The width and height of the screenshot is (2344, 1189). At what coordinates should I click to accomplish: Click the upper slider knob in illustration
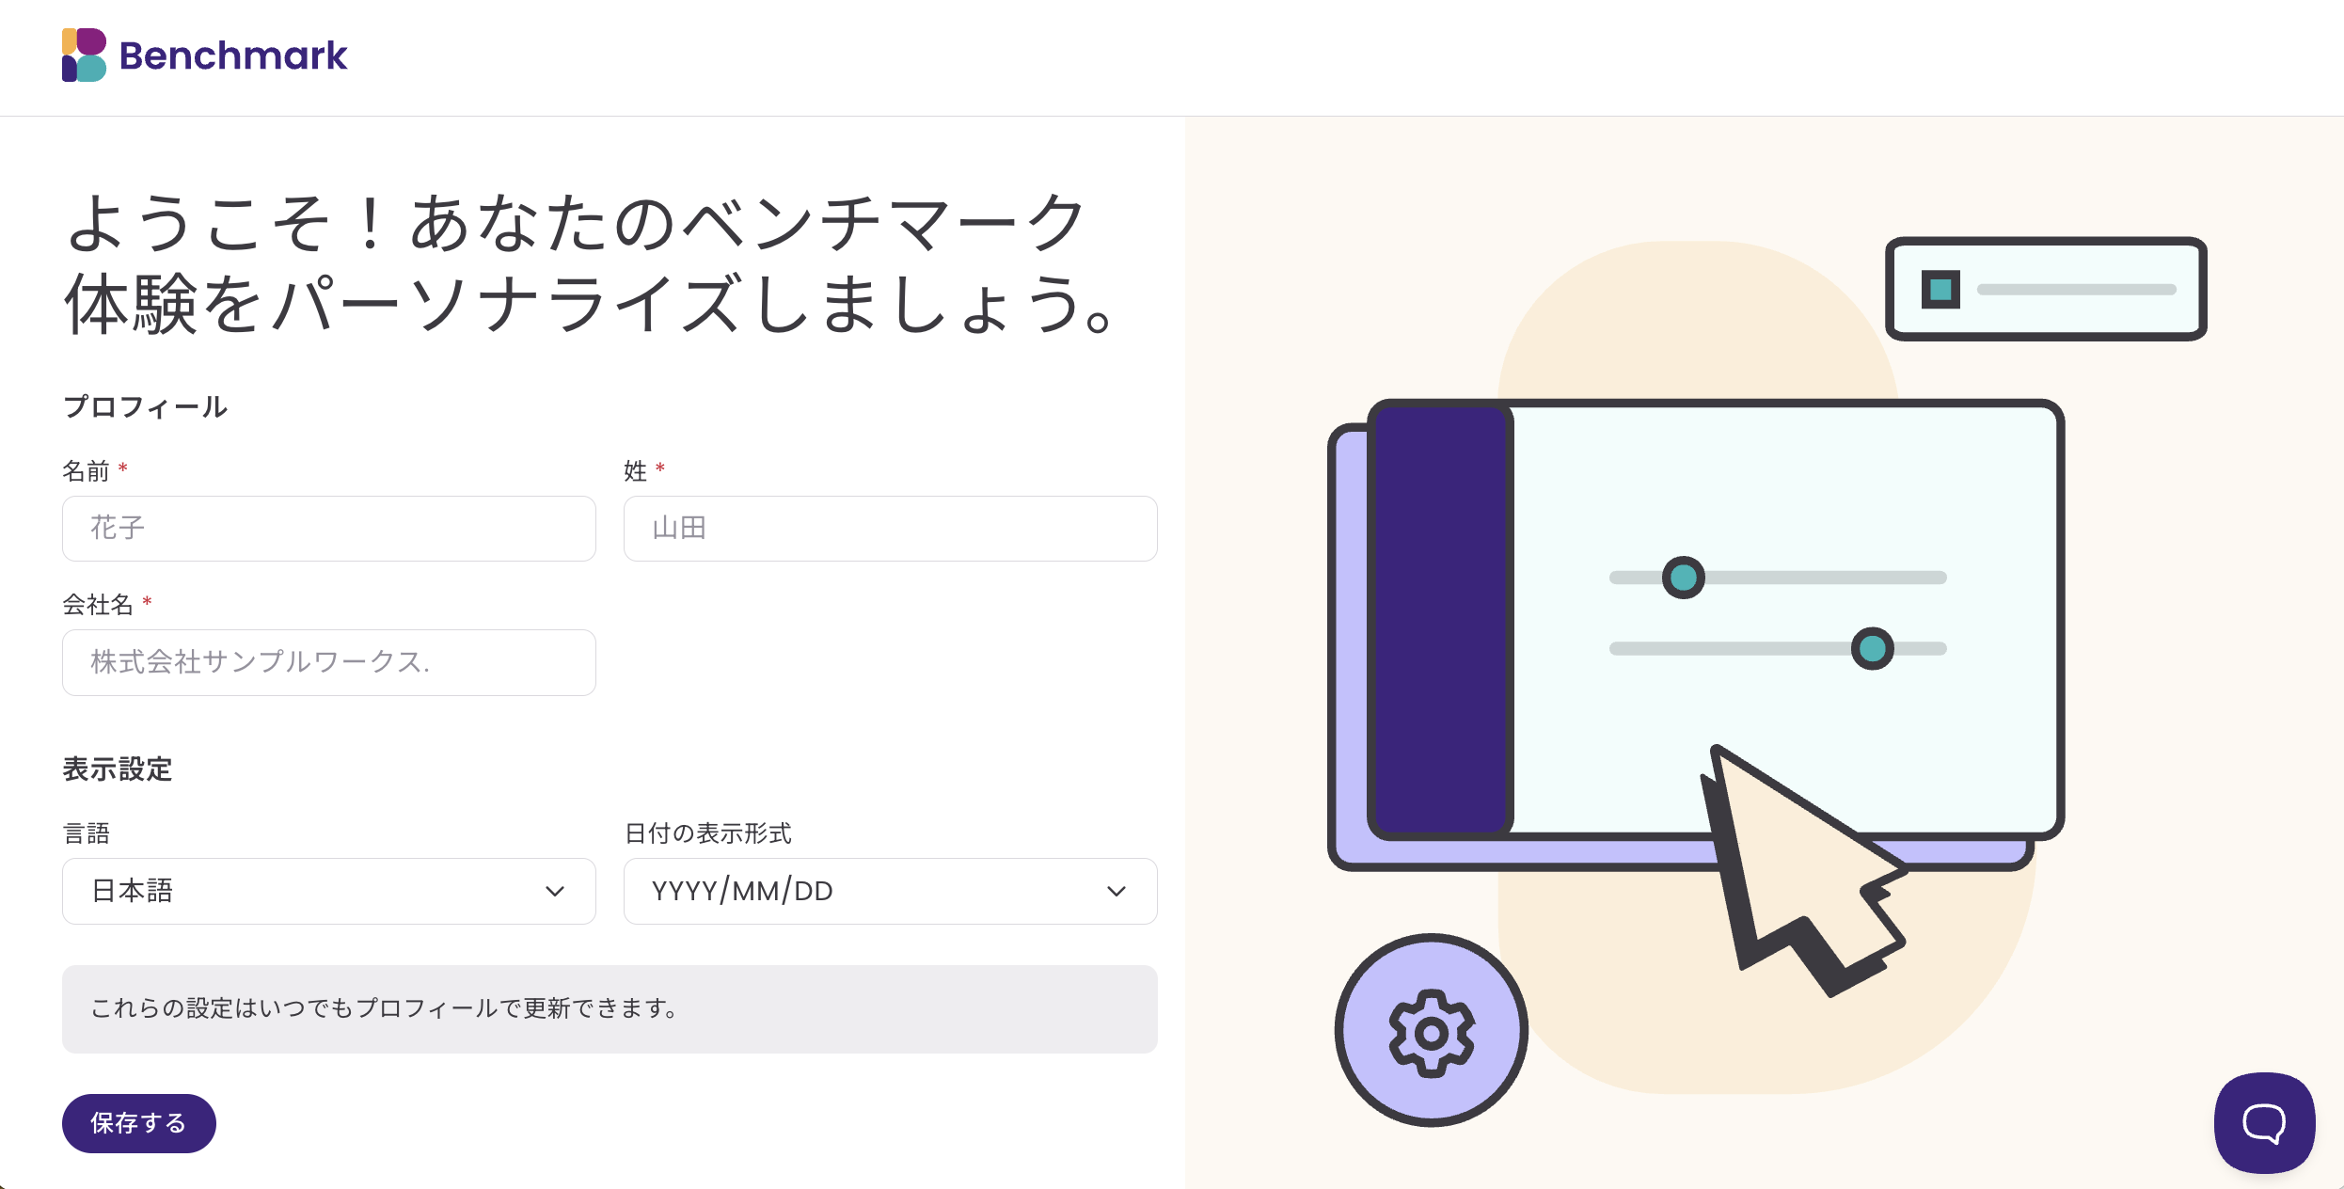[1684, 578]
